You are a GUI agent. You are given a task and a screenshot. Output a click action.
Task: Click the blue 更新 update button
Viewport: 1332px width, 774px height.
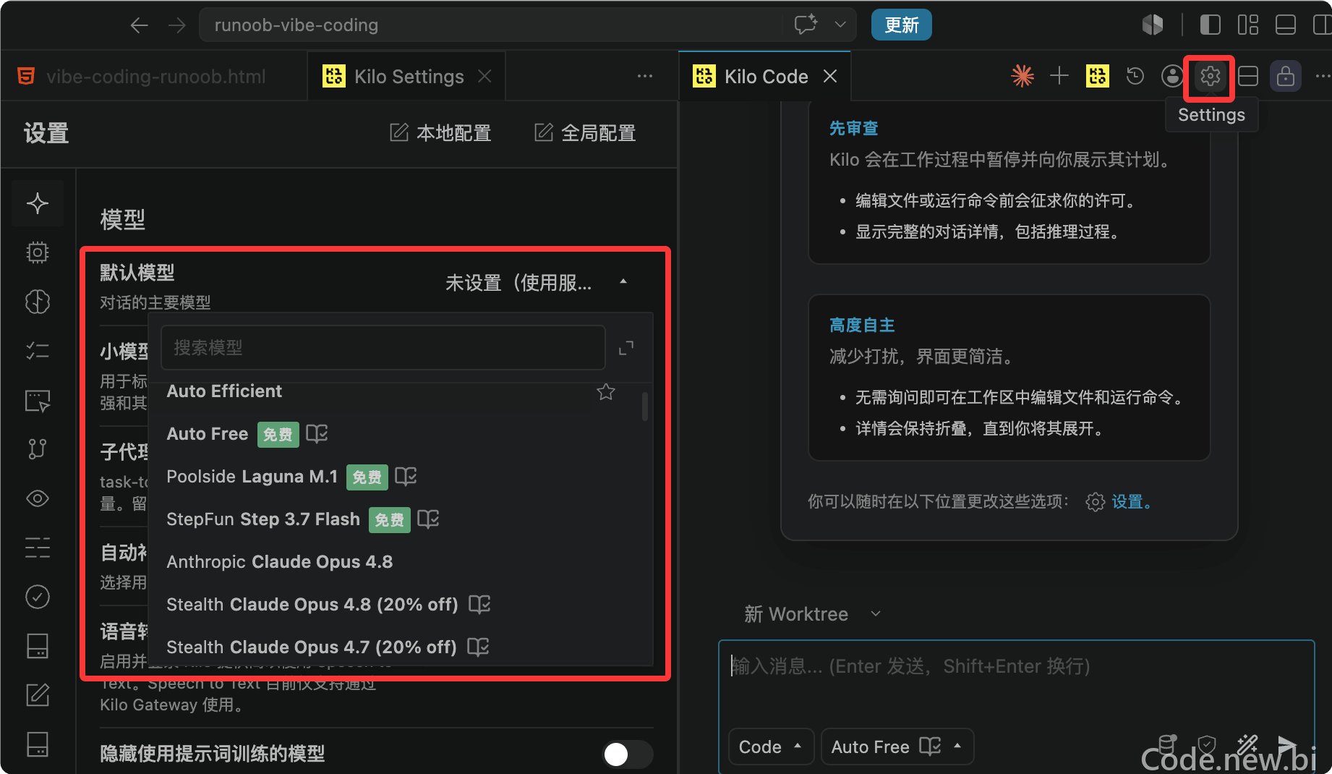tap(901, 25)
